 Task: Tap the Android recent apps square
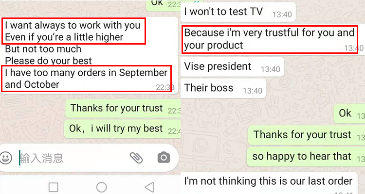(54, 187)
